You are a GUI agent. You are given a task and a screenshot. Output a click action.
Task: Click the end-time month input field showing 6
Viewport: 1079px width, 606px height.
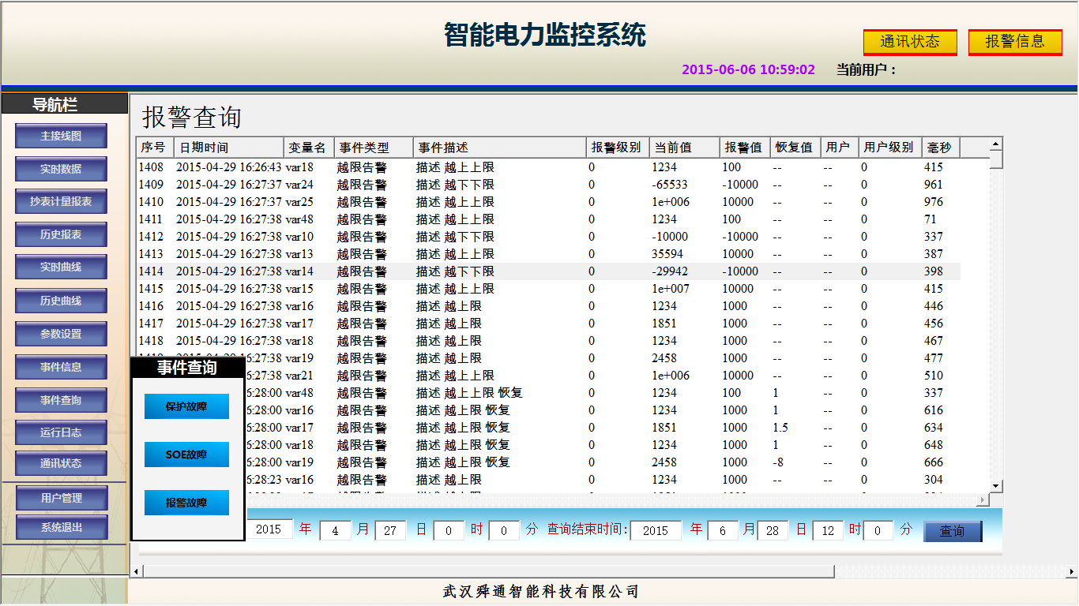pyautogui.click(x=724, y=530)
